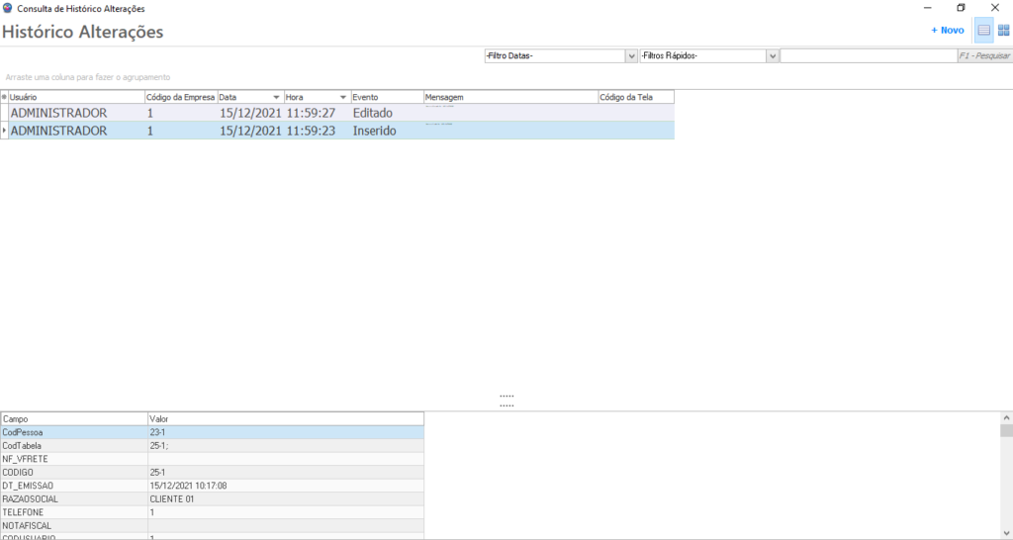Open the Hora column sort/filter arrow

[343, 97]
